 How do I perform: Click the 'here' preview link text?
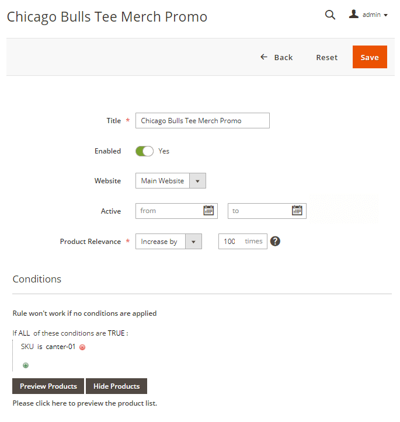tap(58, 403)
